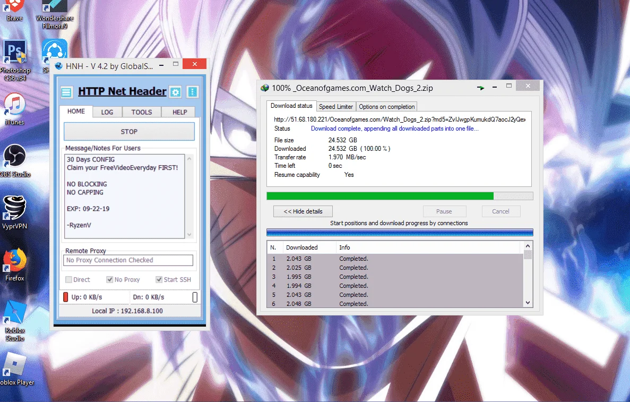Click the download window title bar icon
630x402 pixels.
pyautogui.click(x=264, y=88)
